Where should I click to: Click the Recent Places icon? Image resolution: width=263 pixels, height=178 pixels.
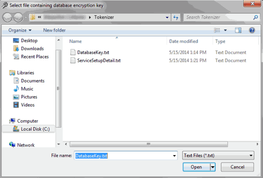[16, 57]
